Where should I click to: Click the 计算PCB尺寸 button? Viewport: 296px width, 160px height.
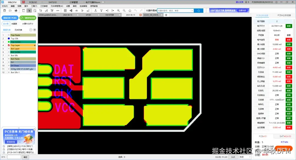(x=28, y=24)
